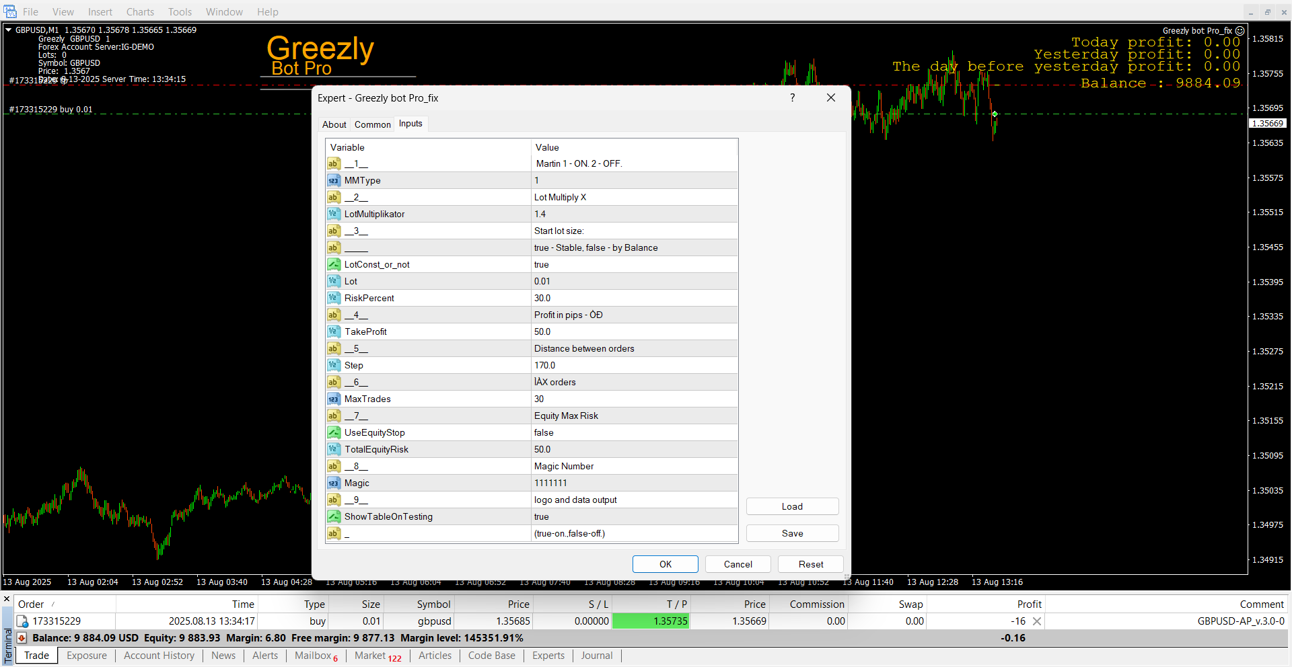
Task: Expand the GBPUSD,M1 chart triangle arrow
Action: click(x=9, y=30)
